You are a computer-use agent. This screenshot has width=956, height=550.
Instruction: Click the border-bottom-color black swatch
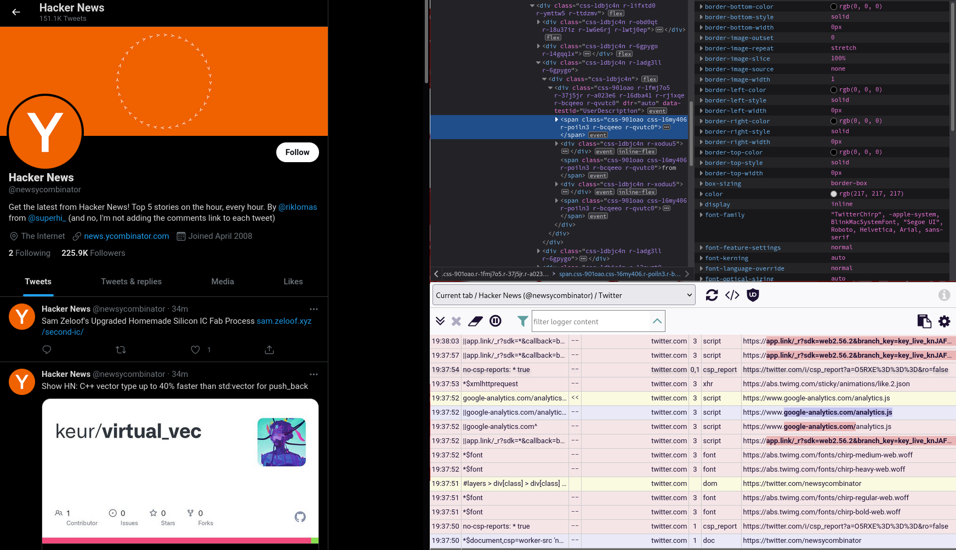tap(834, 7)
